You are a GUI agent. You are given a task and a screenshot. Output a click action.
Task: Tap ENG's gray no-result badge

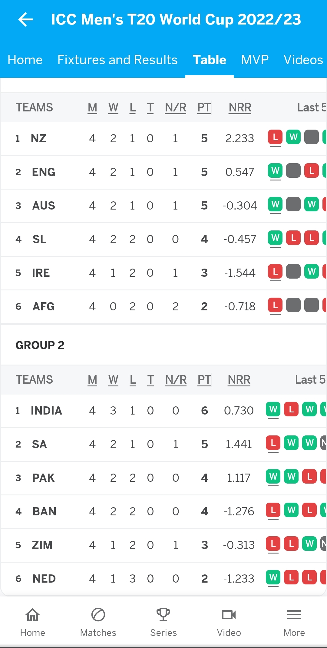point(293,171)
